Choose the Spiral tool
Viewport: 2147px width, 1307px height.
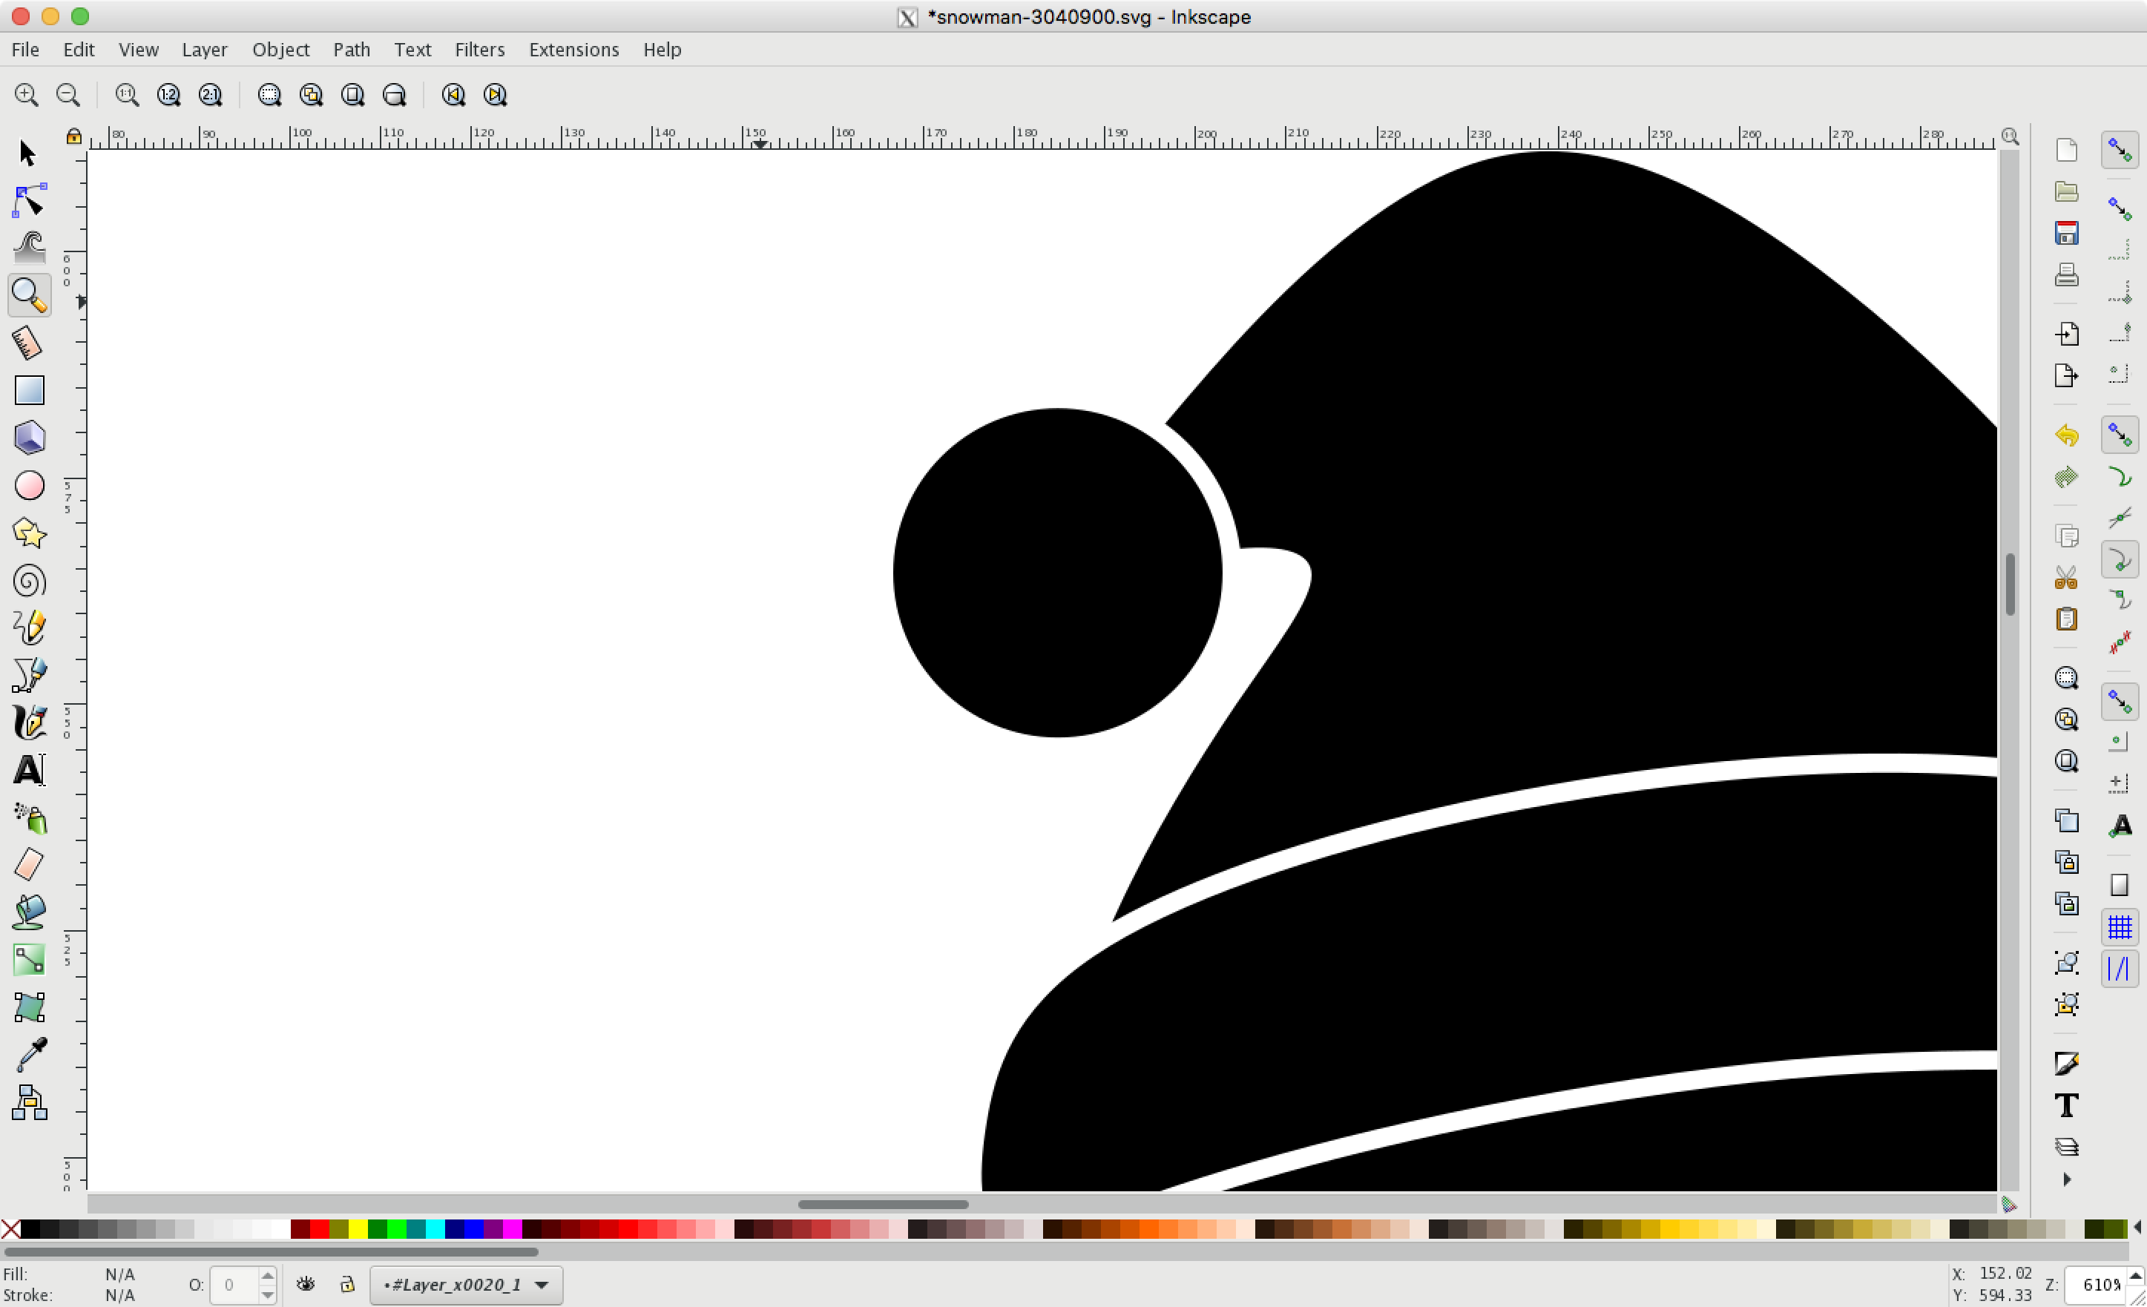point(29,580)
